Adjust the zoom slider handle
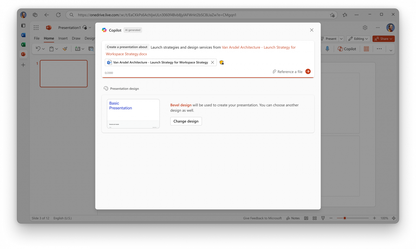The width and height of the screenshot is (416, 249). [x=344, y=218]
